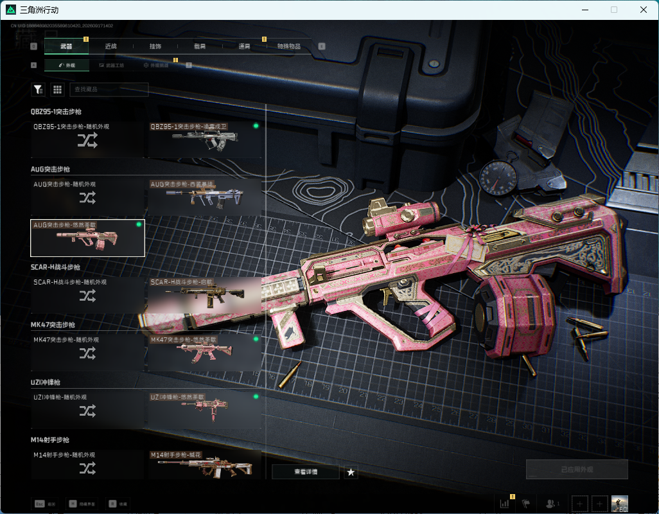
Task: Click the MK47突击步枪 section header
Action: pos(53,325)
